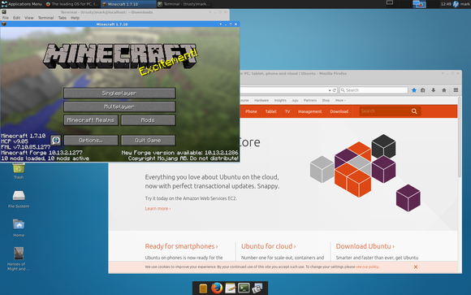The width and height of the screenshot is (471, 295).
Task: Open the Mods list
Action: pos(148,120)
